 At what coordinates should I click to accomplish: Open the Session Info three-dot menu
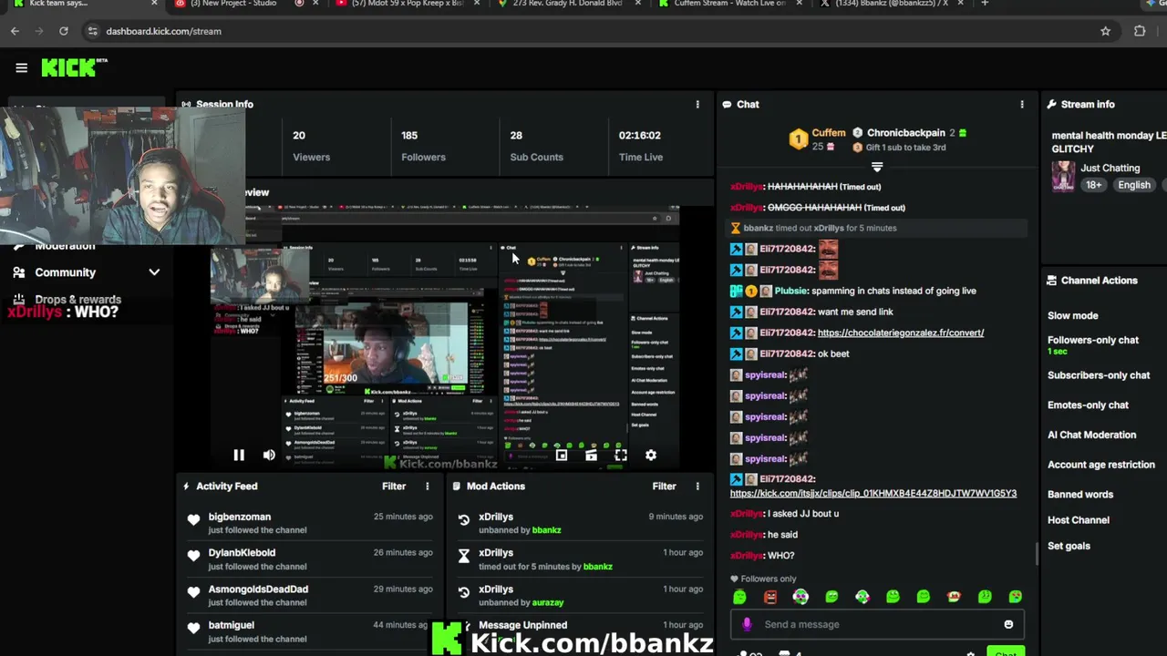pyautogui.click(x=697, y=104)
